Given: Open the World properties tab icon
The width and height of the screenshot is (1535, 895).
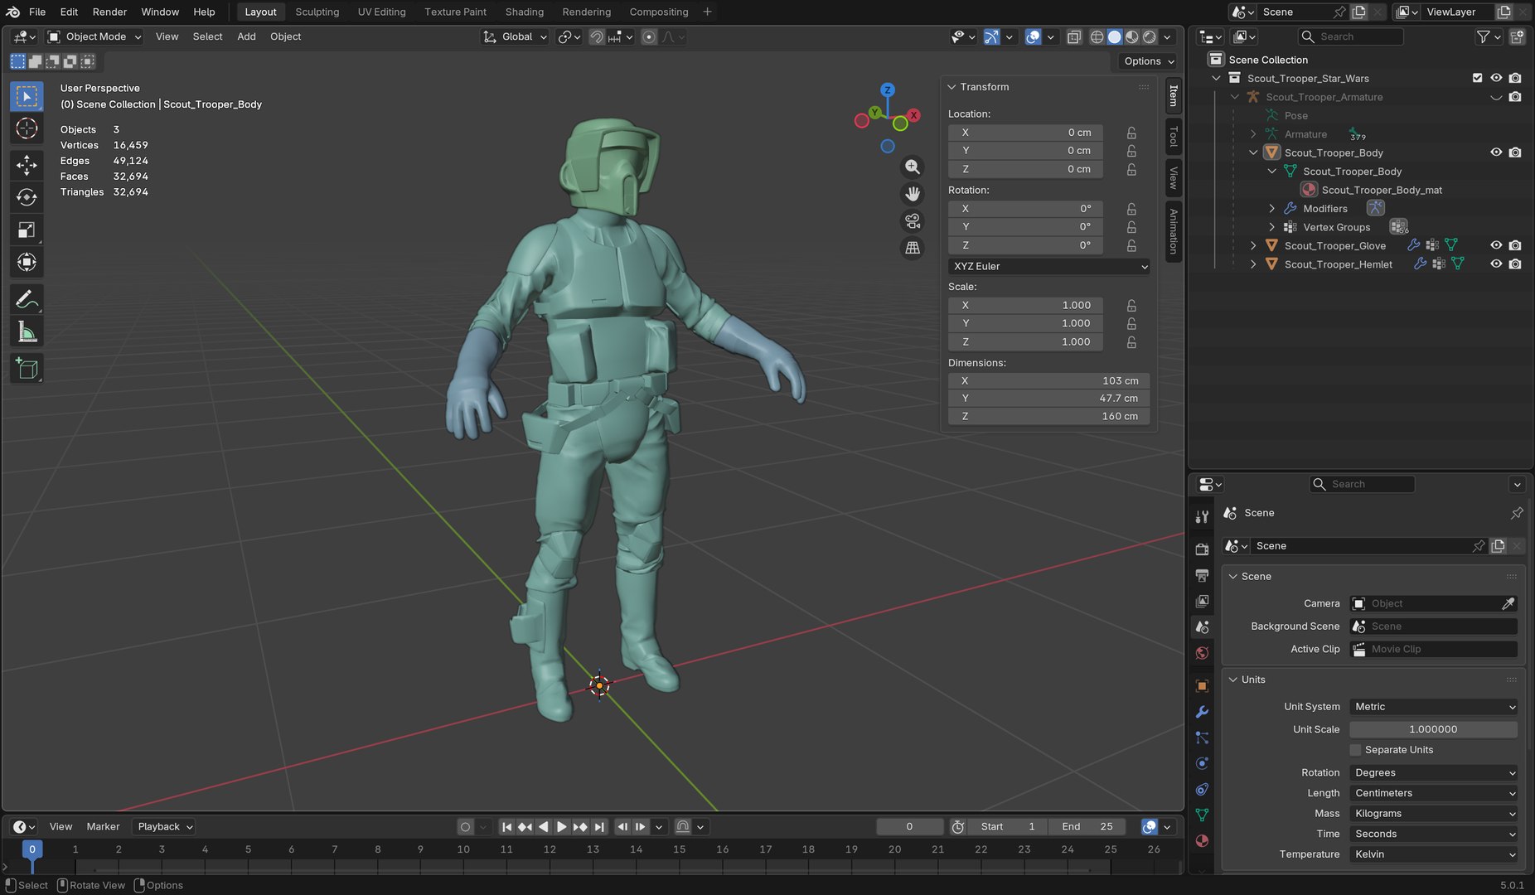Looking at the screenshot, I should [x=1202, y=653].
